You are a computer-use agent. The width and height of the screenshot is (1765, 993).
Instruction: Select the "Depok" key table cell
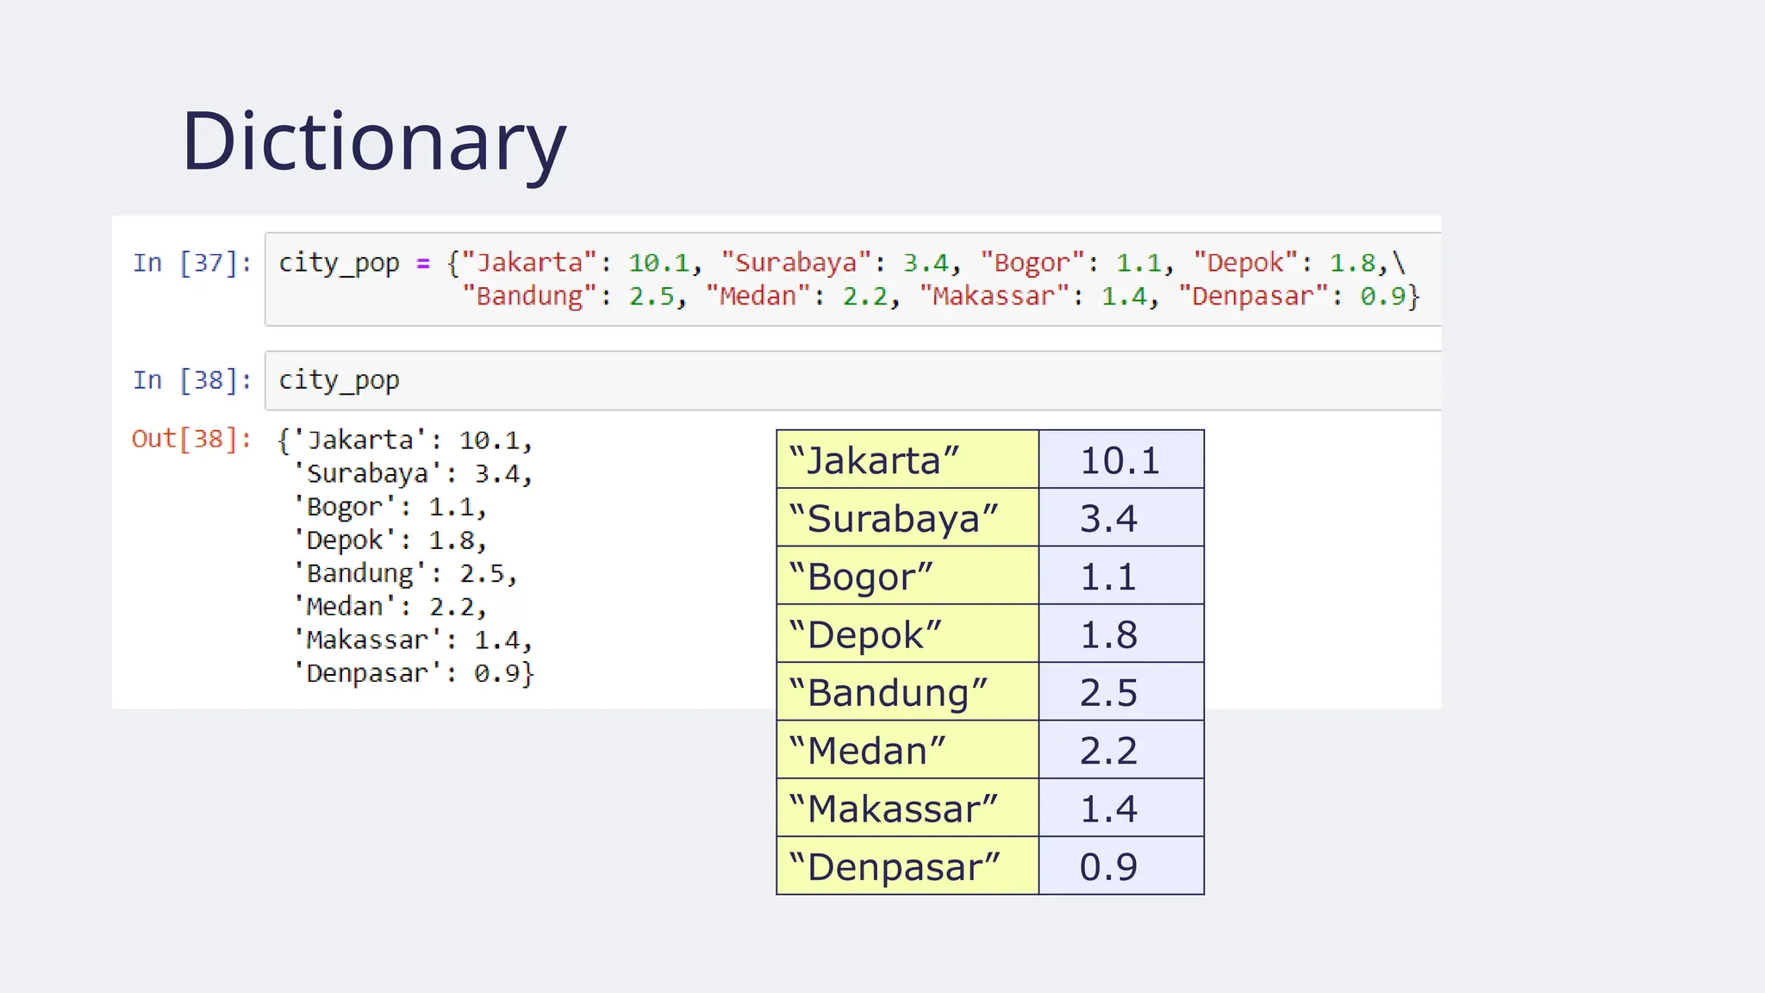tap(907, 634)
